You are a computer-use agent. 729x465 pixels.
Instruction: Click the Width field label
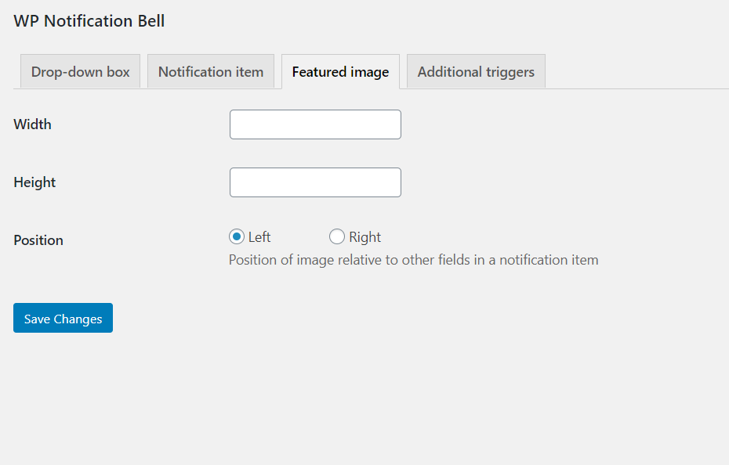pos(33,124)
